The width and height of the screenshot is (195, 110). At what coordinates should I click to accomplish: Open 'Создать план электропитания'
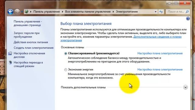point(34,48)
